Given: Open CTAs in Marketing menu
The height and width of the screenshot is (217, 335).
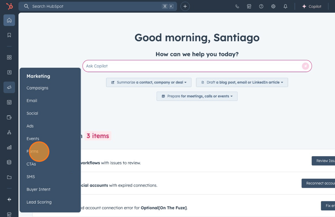Looking at the screenshot, I should [x=31, y=164].
